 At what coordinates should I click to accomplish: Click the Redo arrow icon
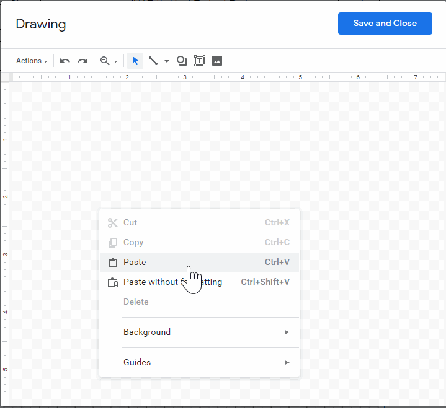tap(83, 61)
